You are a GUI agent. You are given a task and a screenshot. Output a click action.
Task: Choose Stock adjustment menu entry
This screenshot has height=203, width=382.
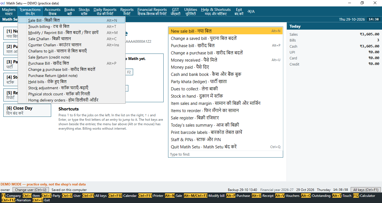[72, 88]
